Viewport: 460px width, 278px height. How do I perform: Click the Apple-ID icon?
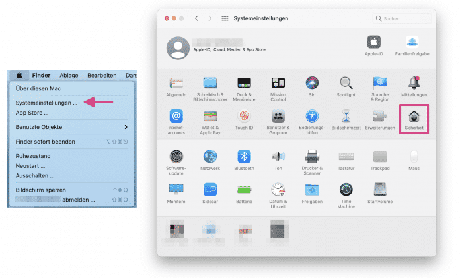tap(375, 42)
